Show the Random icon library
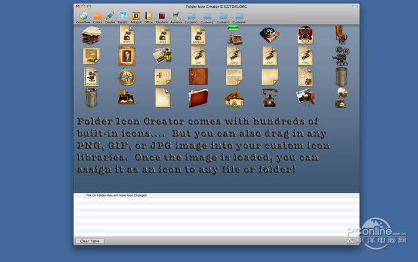Screen dimensions: 418x262 point(162,18)
